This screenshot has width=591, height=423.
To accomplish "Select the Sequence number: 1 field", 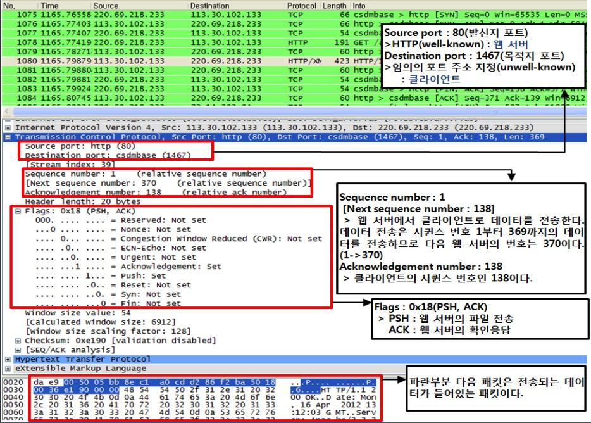I will pyautogui.click(x=146, y=174).
